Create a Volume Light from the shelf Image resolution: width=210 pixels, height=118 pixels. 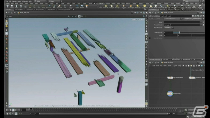(131, 6)
